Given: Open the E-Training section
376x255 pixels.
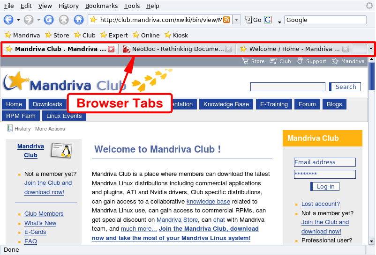Looking at the screenshot, I should pos(274,104).
